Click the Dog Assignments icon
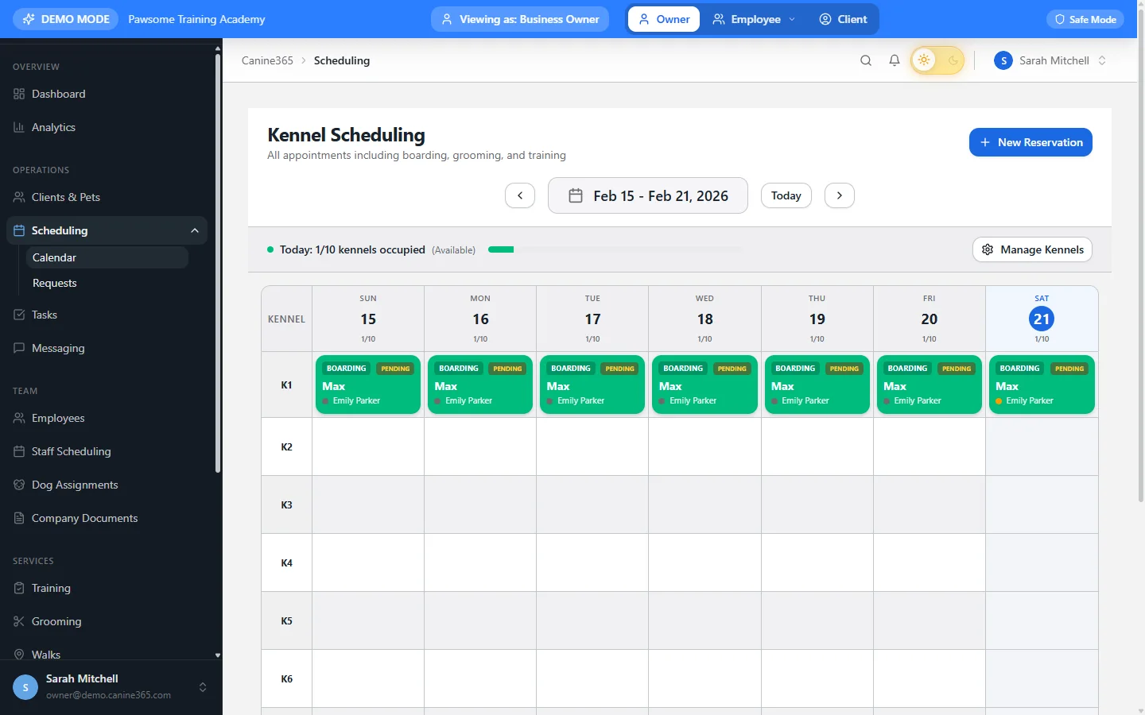The height and width of the screenshot is (715, 1145). pos(19,485)
